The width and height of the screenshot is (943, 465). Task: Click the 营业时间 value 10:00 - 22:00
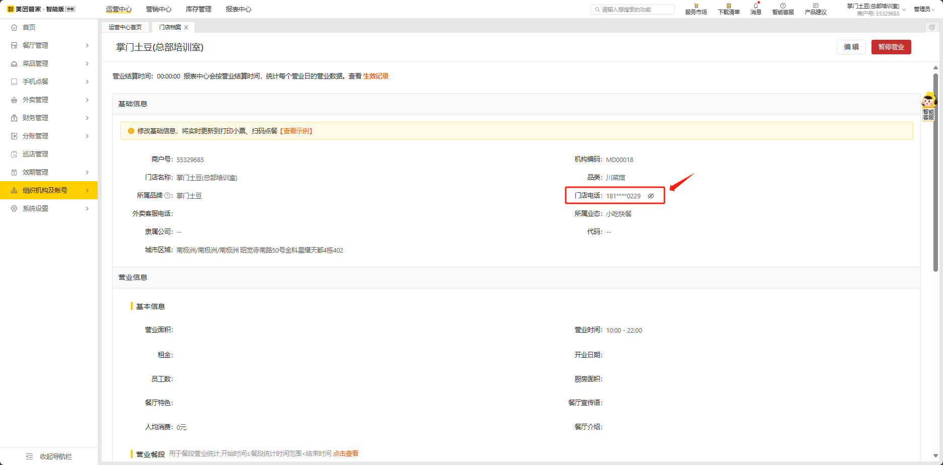point(624,331)
